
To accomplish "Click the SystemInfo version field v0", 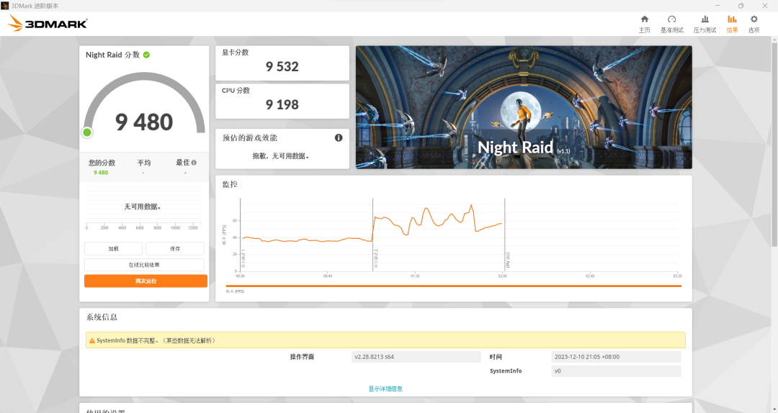I will click(x=616, y=371).
